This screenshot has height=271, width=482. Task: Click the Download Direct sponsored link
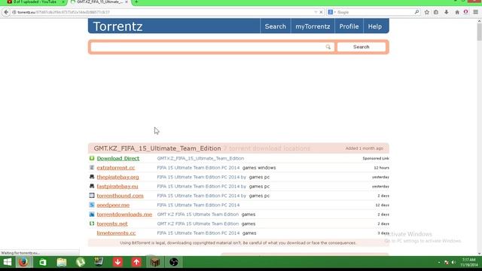click(x=118, y=159)
